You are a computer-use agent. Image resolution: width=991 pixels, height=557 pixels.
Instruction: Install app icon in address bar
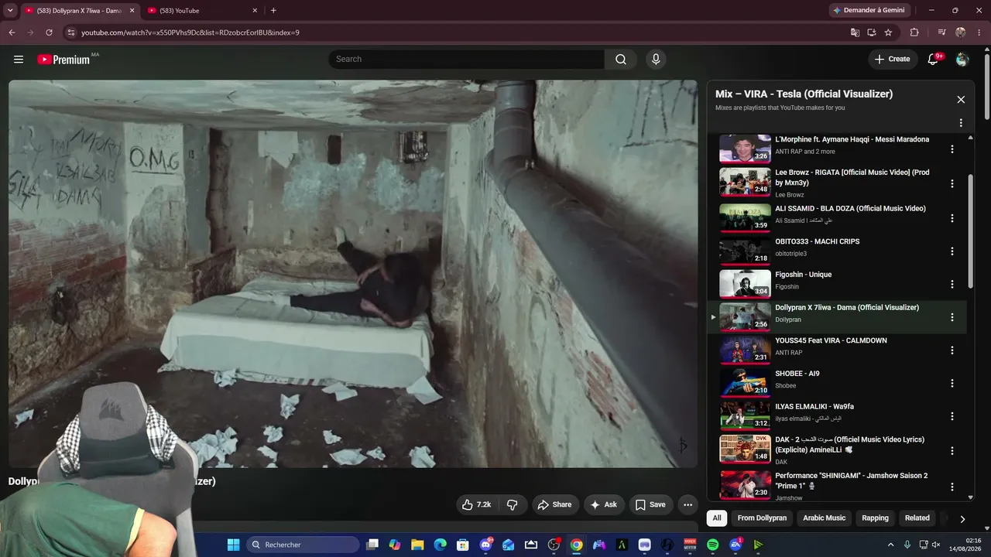click(x=872, y=32)
